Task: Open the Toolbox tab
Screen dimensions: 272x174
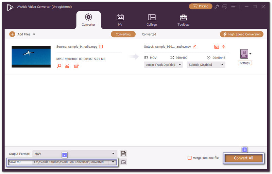Action: pos(183,20)
